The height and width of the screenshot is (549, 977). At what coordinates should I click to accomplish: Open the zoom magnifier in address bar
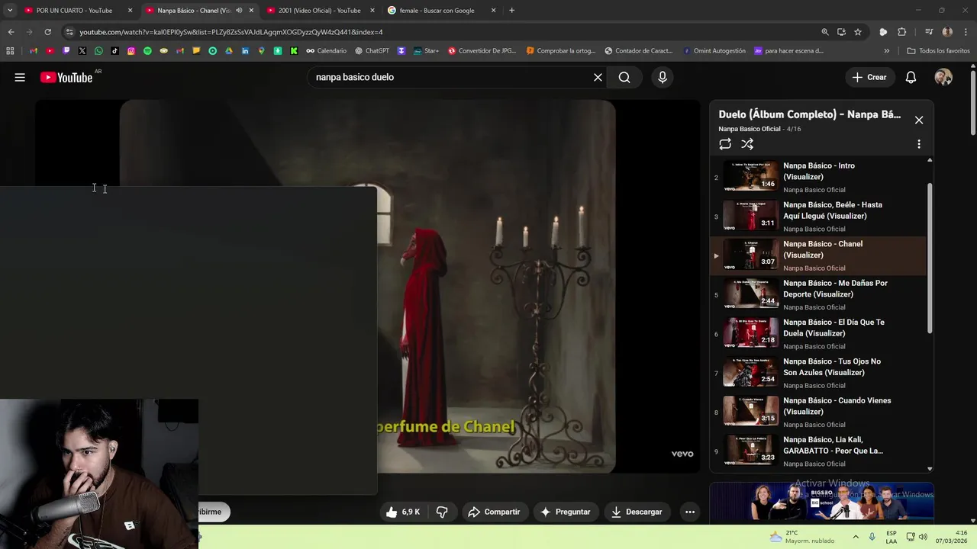point(825,32)
